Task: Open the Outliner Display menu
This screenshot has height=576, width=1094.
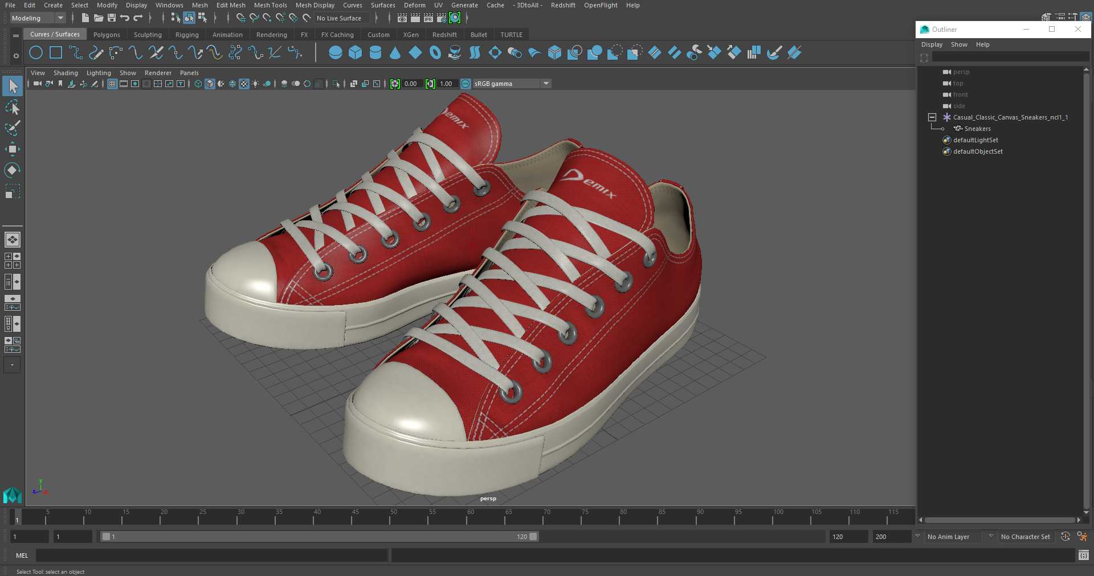Action: 932,44
